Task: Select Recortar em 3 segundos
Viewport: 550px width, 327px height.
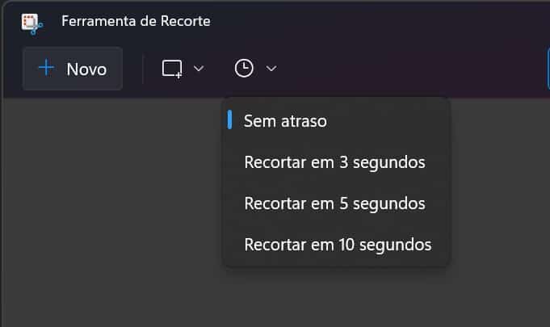Action: 334,162
